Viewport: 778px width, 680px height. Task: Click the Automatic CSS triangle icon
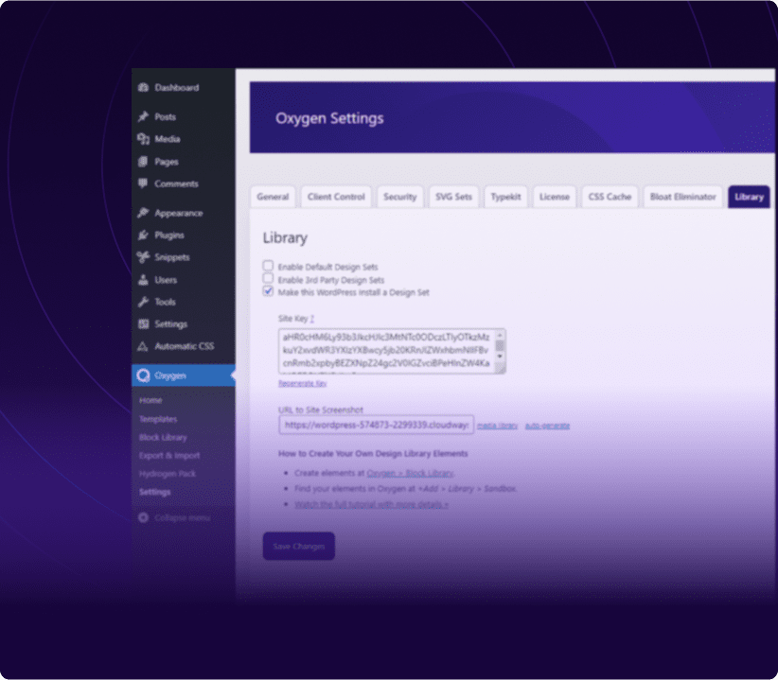pos(143,346)
